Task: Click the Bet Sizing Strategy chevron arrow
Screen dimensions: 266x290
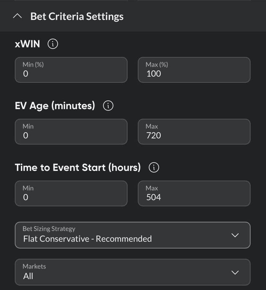Action: click(235, 235)
